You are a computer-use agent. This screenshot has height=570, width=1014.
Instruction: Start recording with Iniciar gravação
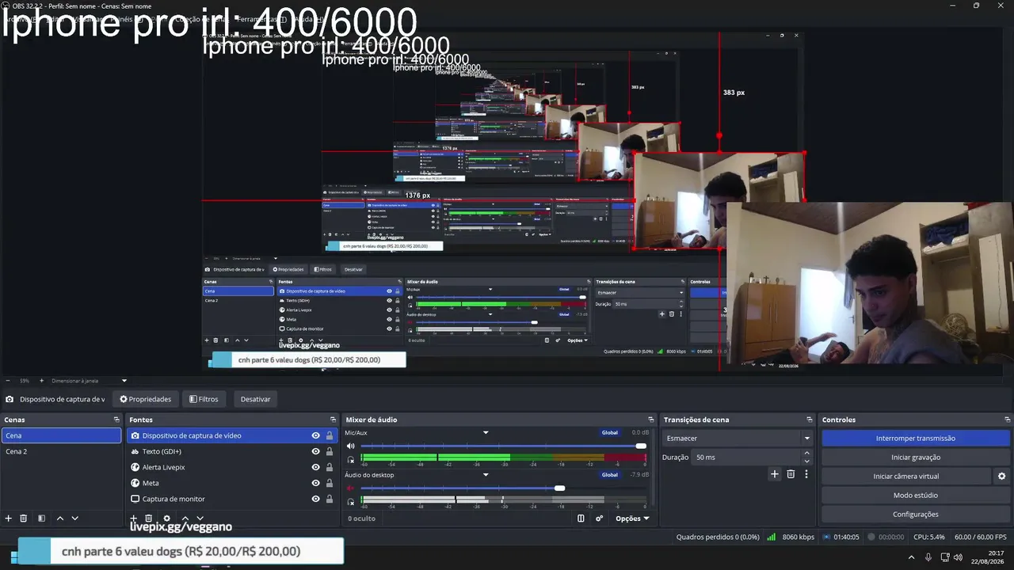point(916,457)
